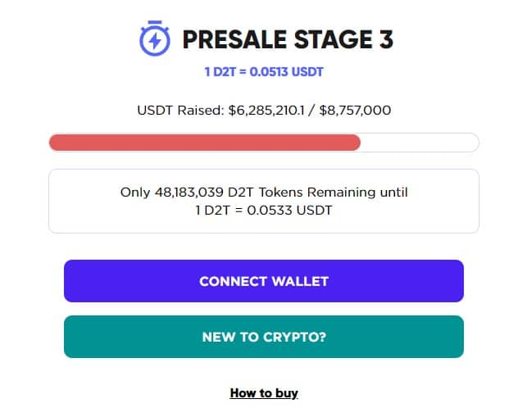Select the $8,757,000 target amount
The image size is (527, 417).
coord(355,111)
